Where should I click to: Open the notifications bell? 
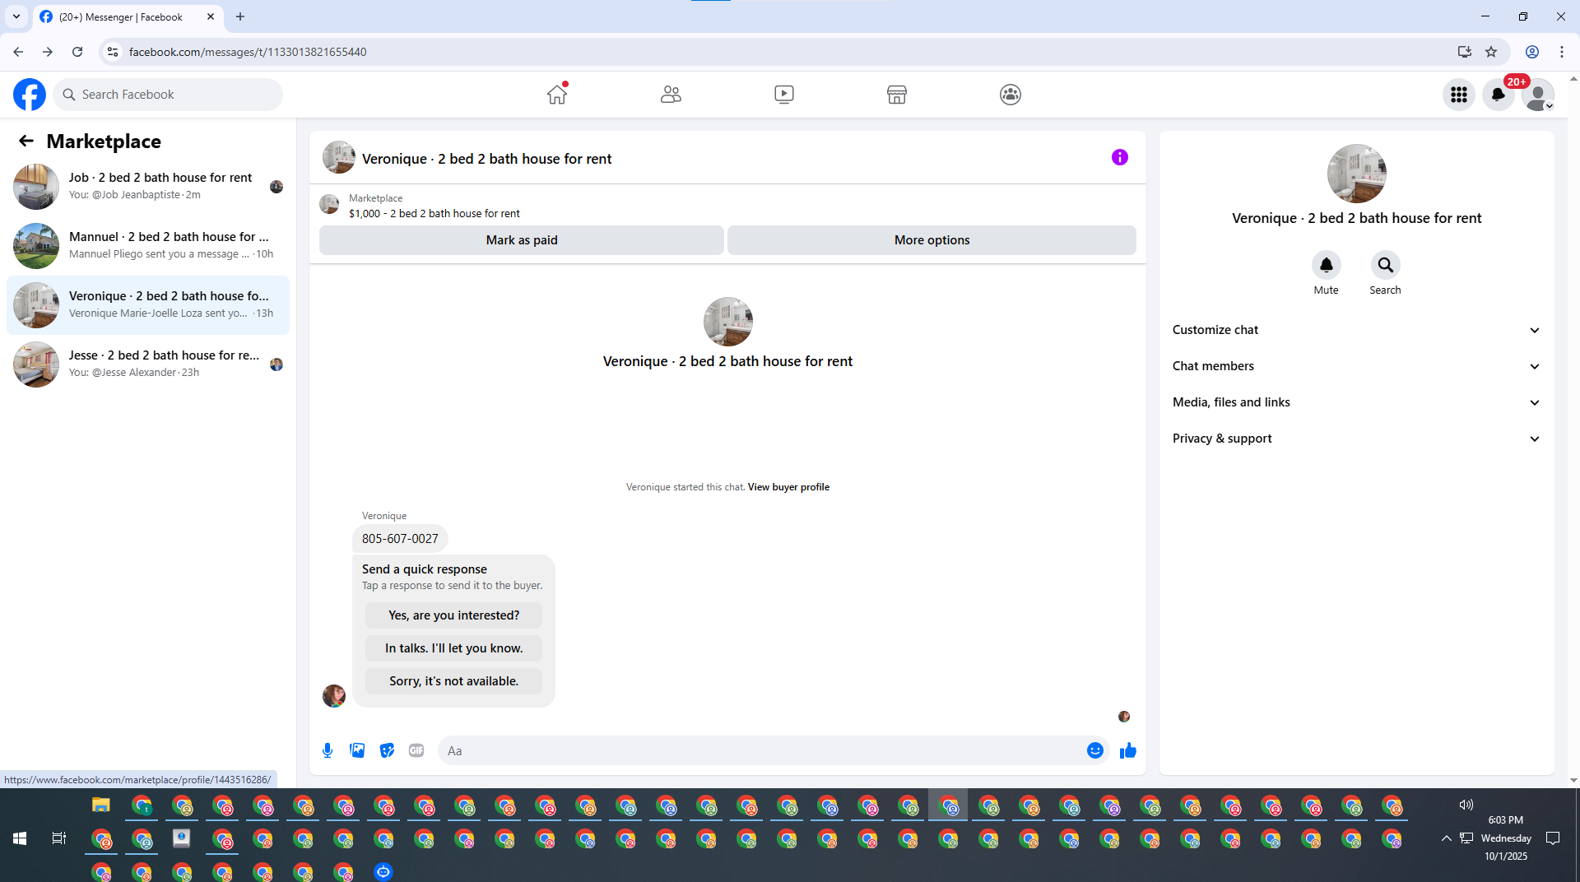1499,95
